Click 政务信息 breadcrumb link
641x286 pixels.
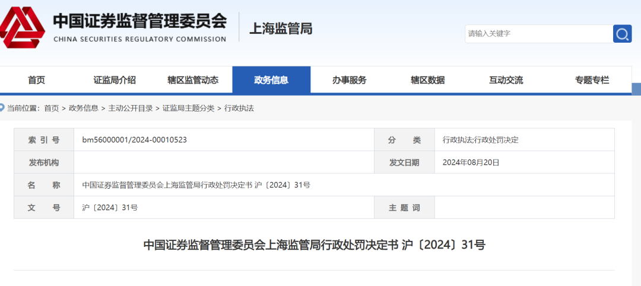84,108
